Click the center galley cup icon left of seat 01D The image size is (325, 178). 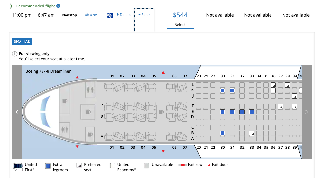pyautogui.click(x=88, y=112)
